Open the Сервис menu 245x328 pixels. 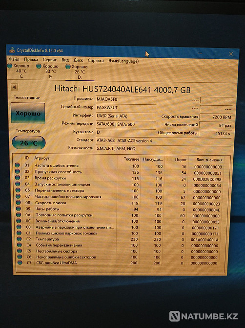[50, 60]
